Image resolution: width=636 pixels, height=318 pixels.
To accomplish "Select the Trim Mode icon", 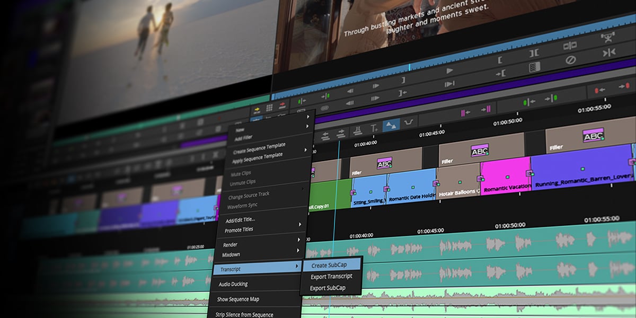I will (x=609, y=52).
